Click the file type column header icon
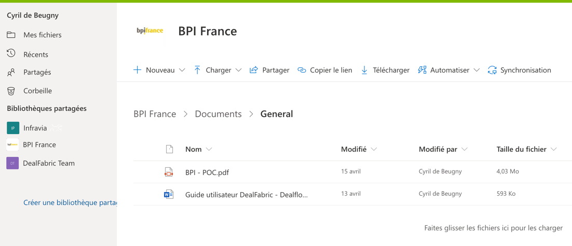This screenshot has width=572, height=246. (x=169, y=149)
